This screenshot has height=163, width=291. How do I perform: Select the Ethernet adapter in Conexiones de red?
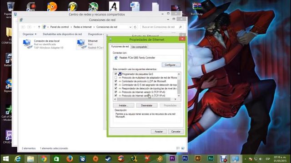90,44
